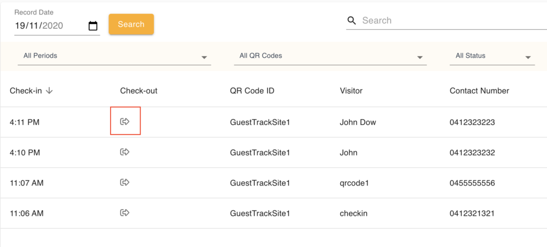Select the 11:06 AM check-in row
Viewport: 547px width, 247px height.
[27, 213]
